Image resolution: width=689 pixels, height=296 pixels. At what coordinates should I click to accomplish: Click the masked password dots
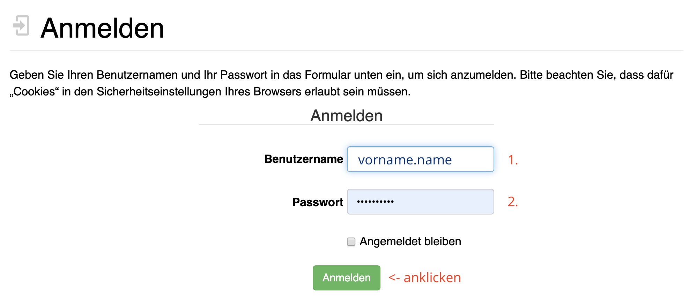pyautogui.click(x=375, y=201)
